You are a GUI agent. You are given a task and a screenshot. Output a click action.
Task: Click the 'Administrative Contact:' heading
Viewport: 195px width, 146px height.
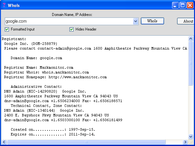pos(36,87)
